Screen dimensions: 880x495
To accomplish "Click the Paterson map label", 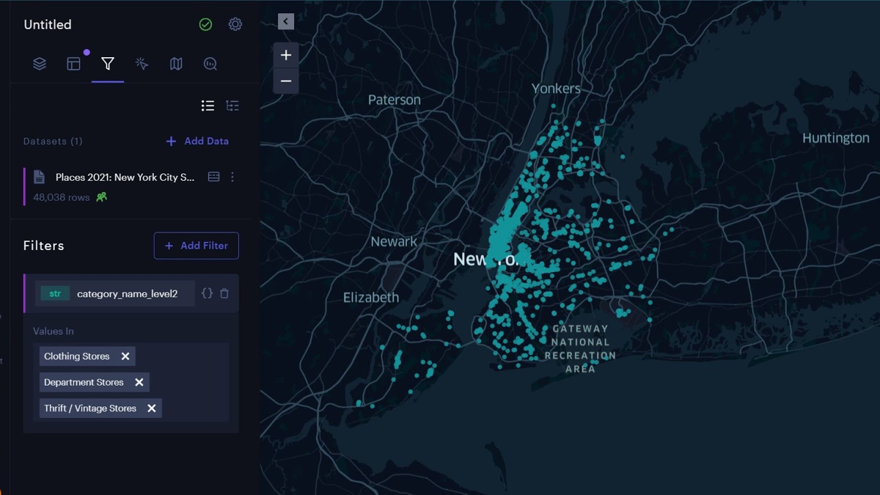I will coord(394,100).
